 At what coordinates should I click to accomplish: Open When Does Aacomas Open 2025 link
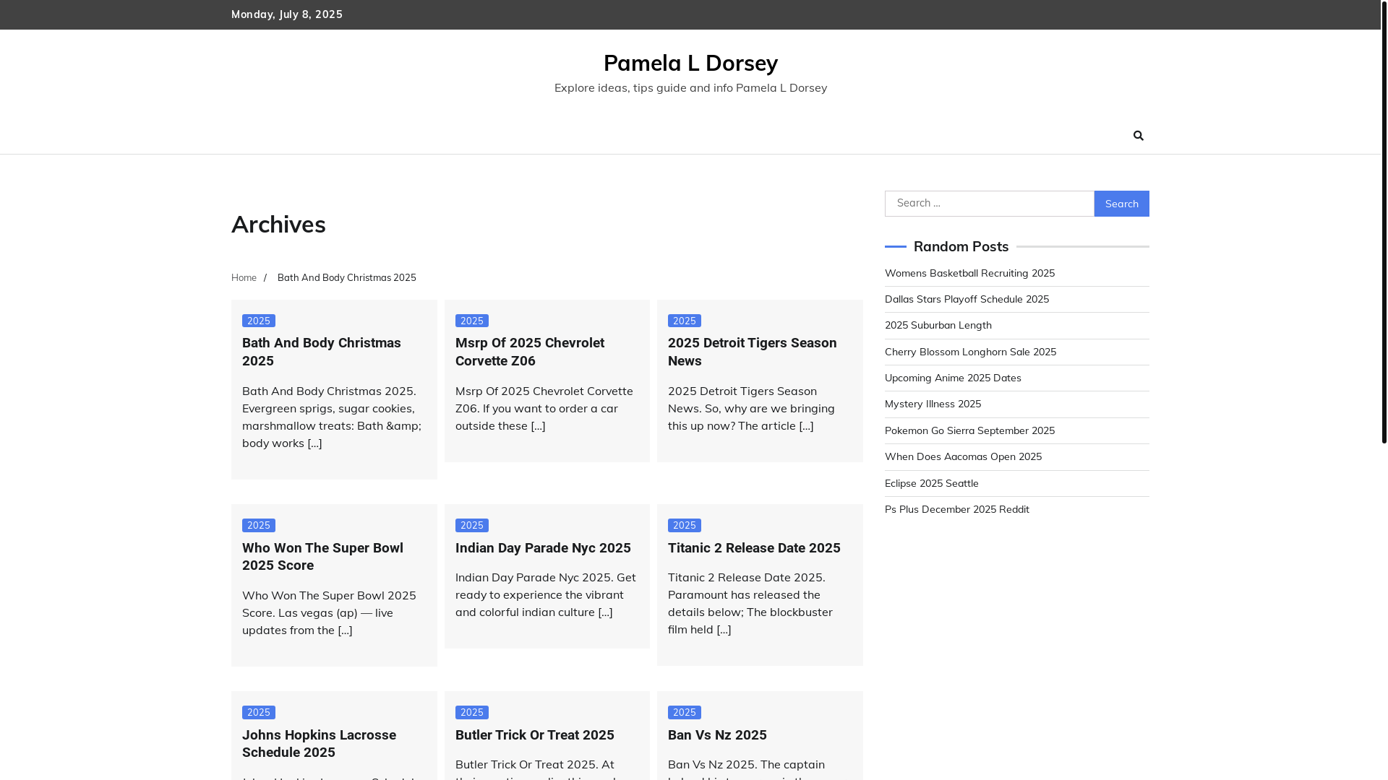coord(963,456)
